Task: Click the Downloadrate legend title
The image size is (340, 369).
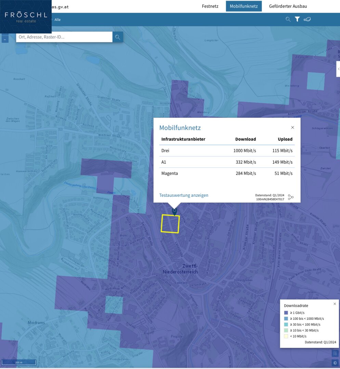Action: pyautogui.click(x=296, y=306)
